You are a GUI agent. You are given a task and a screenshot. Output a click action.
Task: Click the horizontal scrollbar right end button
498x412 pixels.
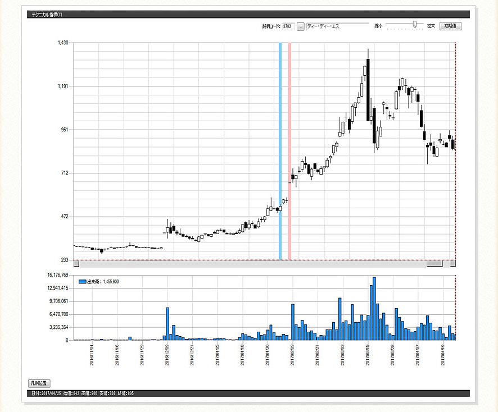(452, 264)
